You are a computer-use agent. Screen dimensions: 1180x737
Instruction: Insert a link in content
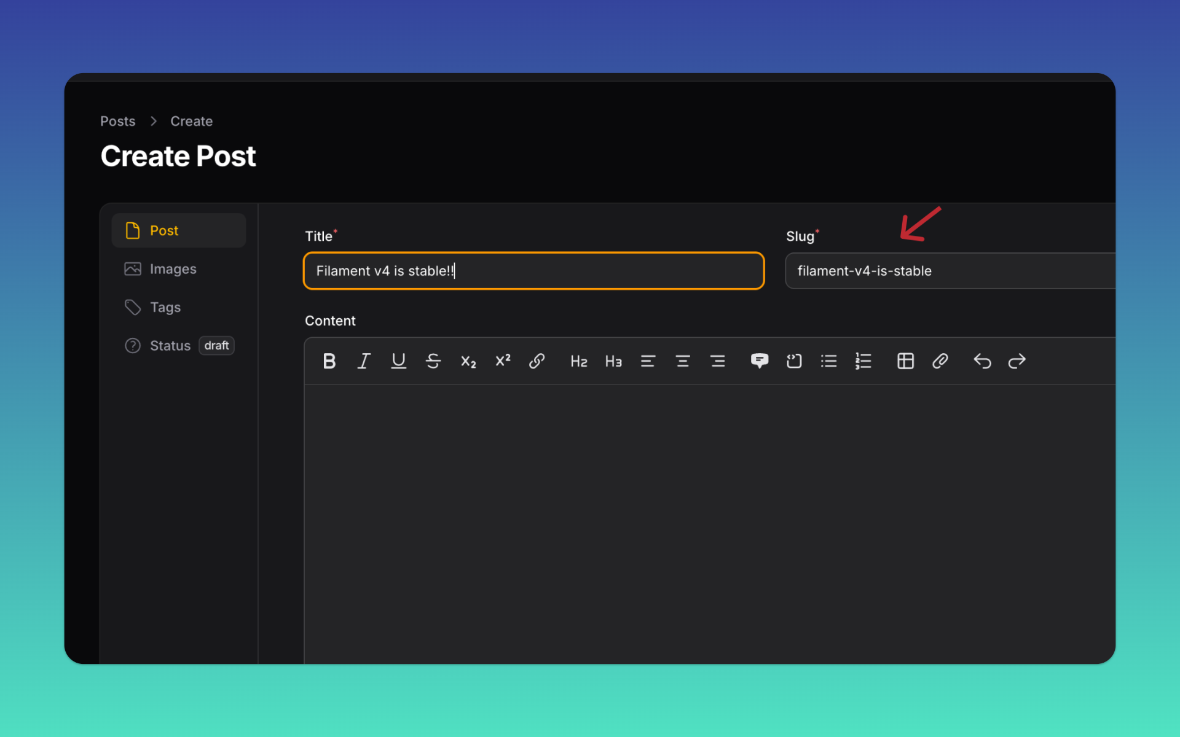click(537, 361)
